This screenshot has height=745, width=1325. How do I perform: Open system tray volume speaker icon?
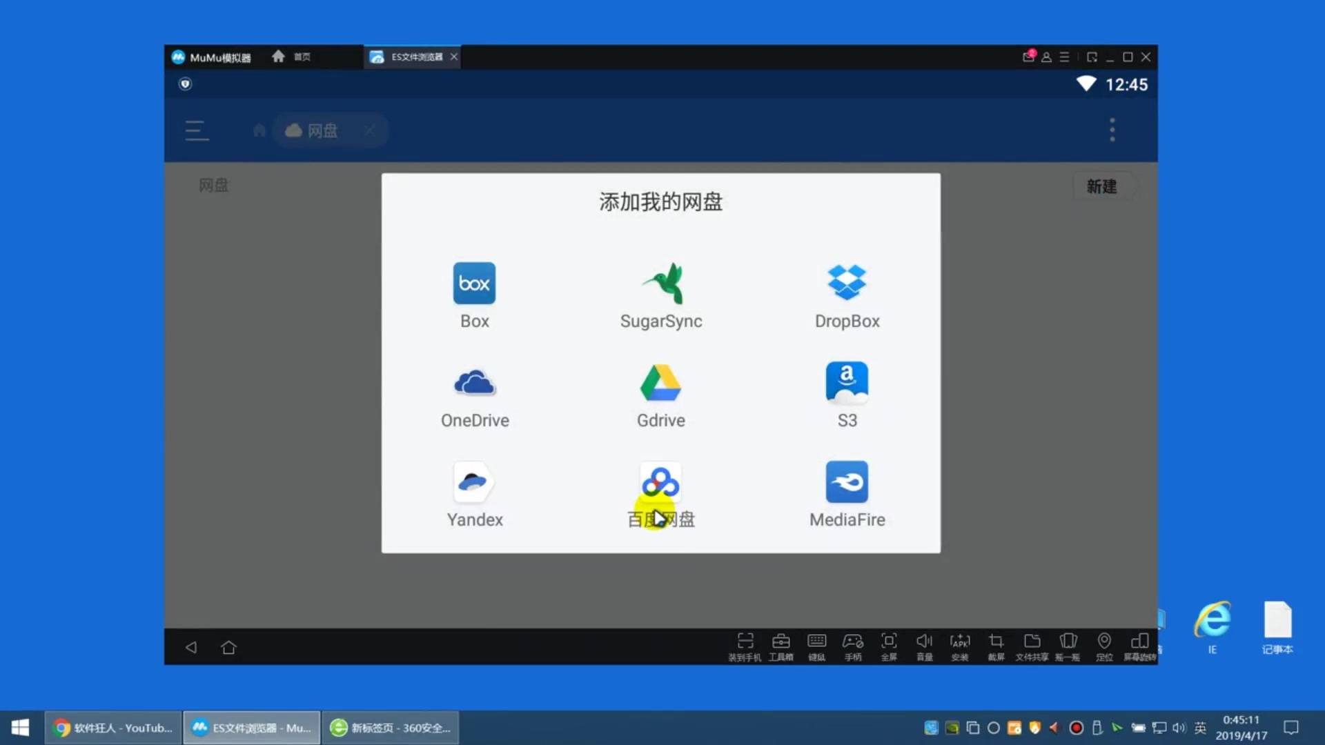[1179, 728]
